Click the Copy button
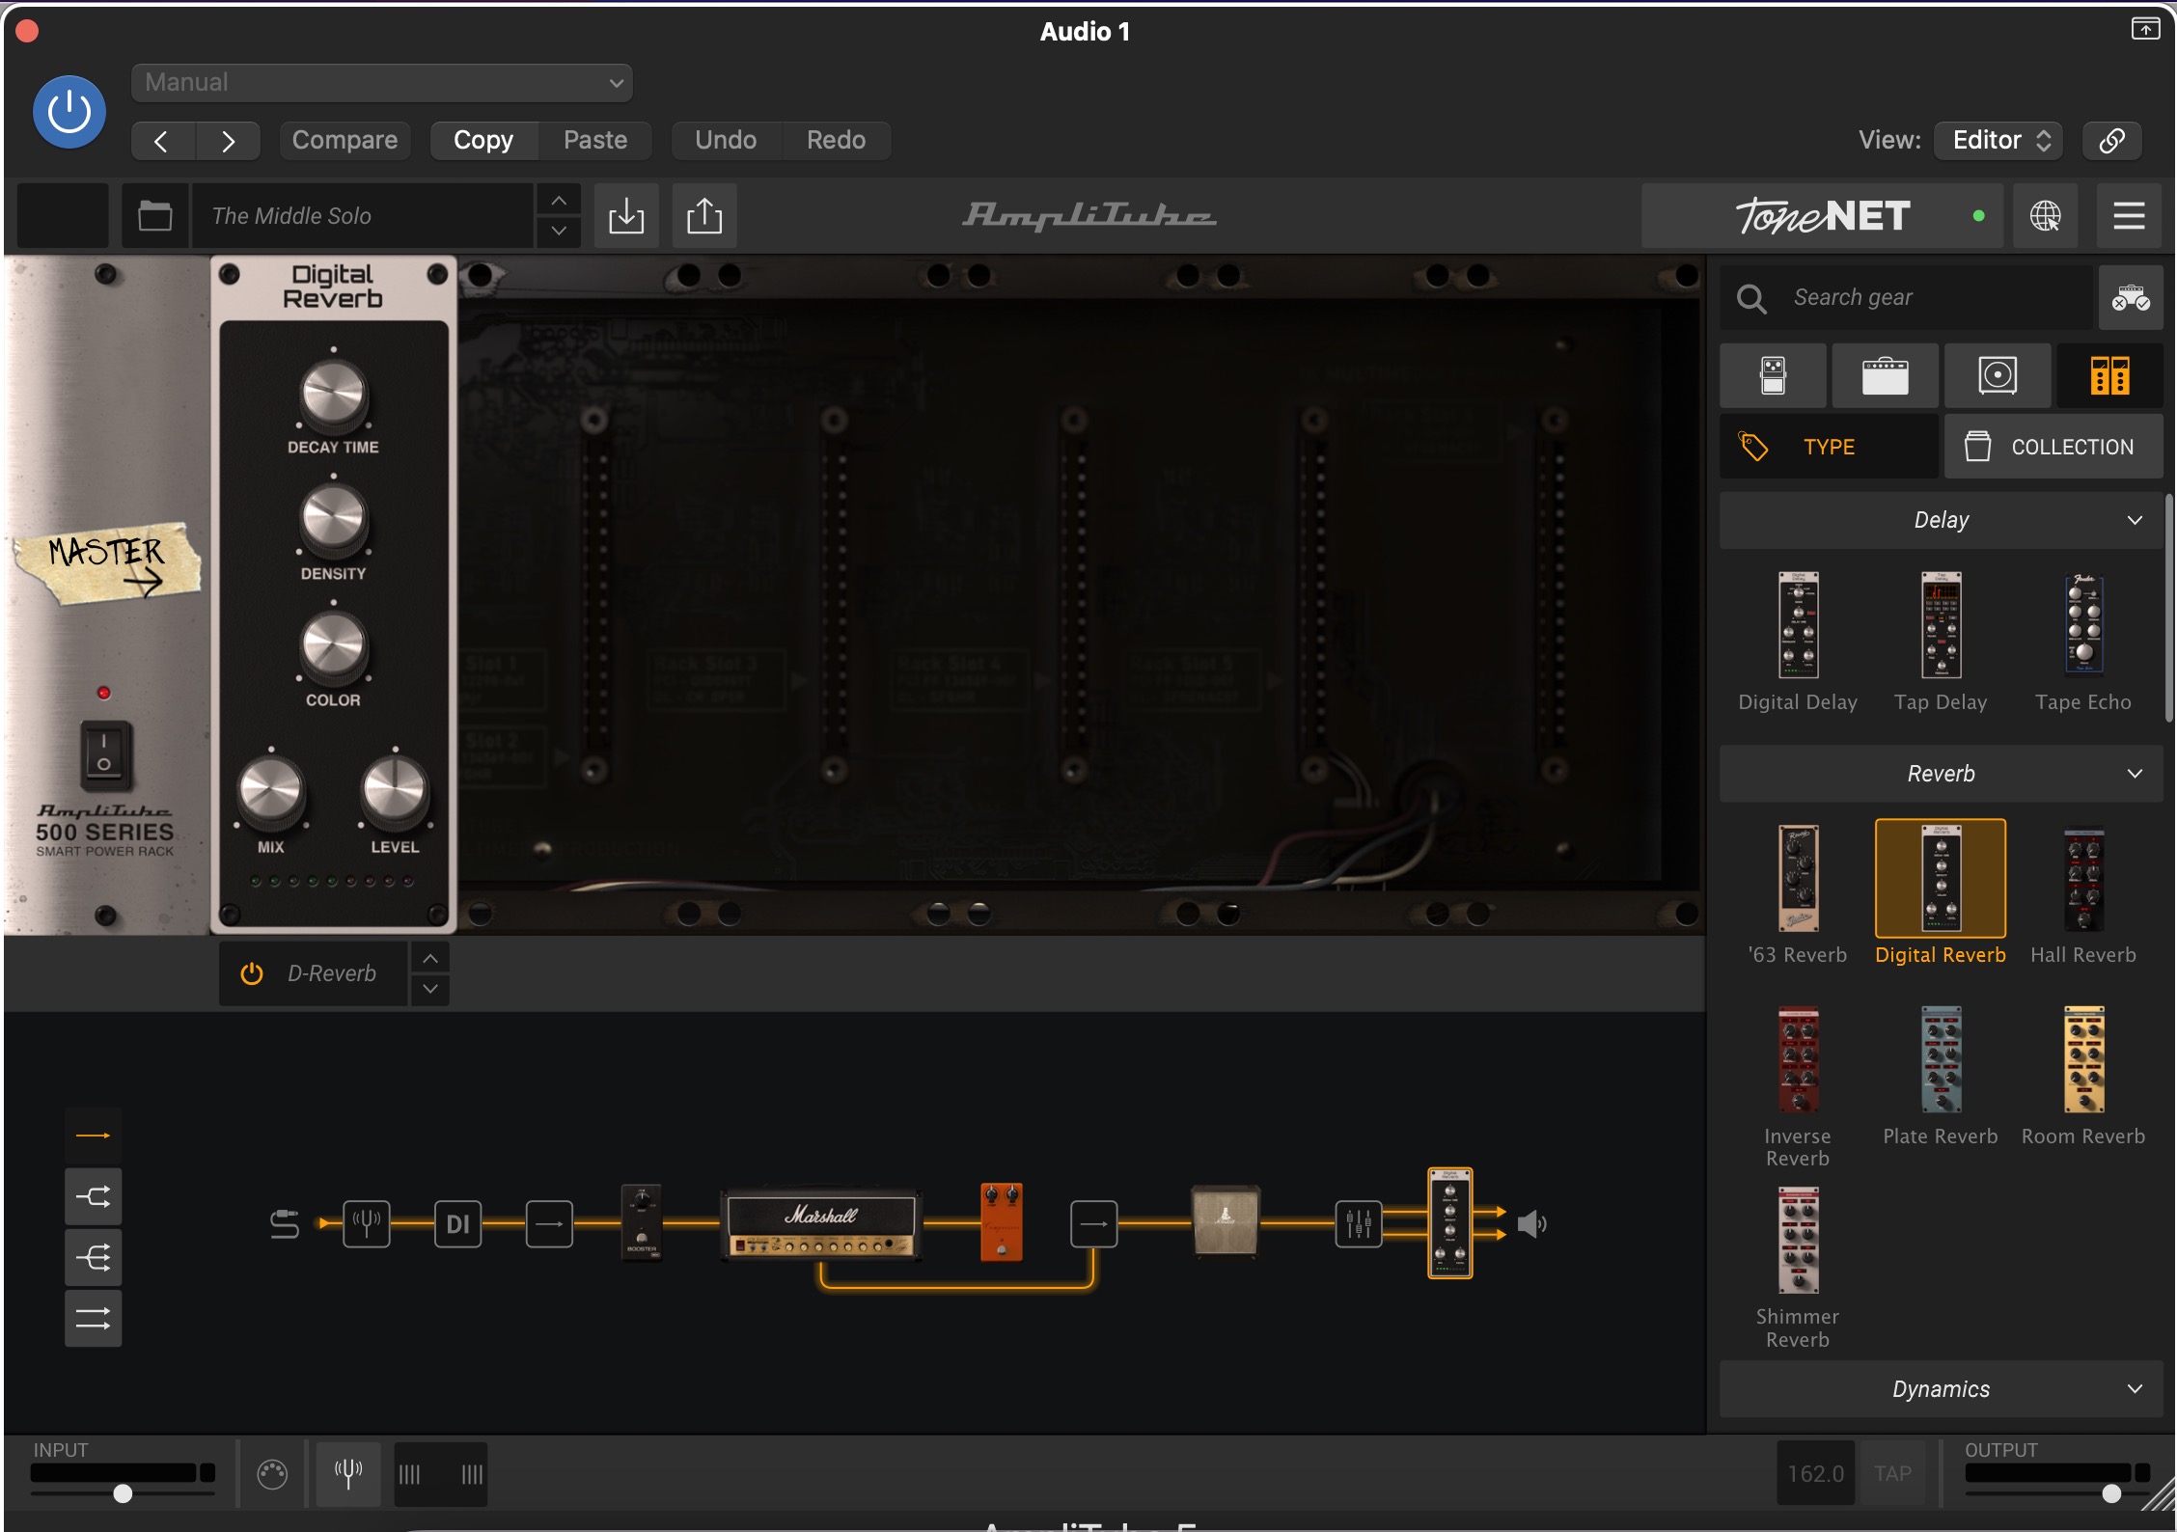The image size is (2177, 1532). (483, 141)
